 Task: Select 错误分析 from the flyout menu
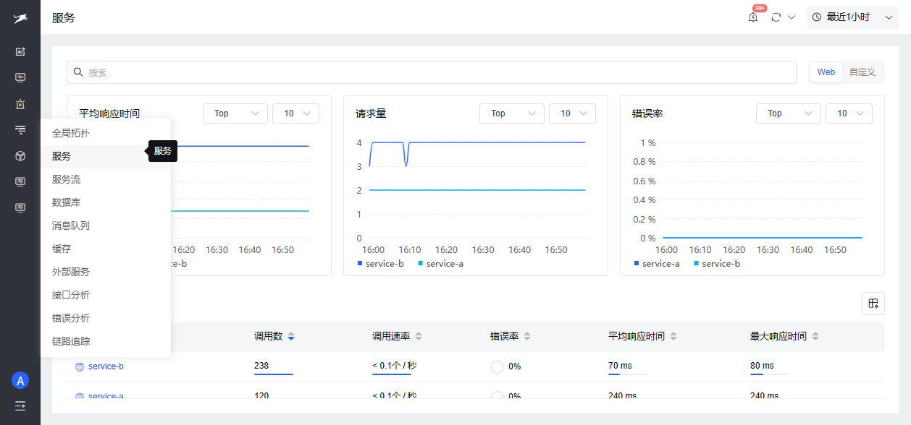coord(106,318)
